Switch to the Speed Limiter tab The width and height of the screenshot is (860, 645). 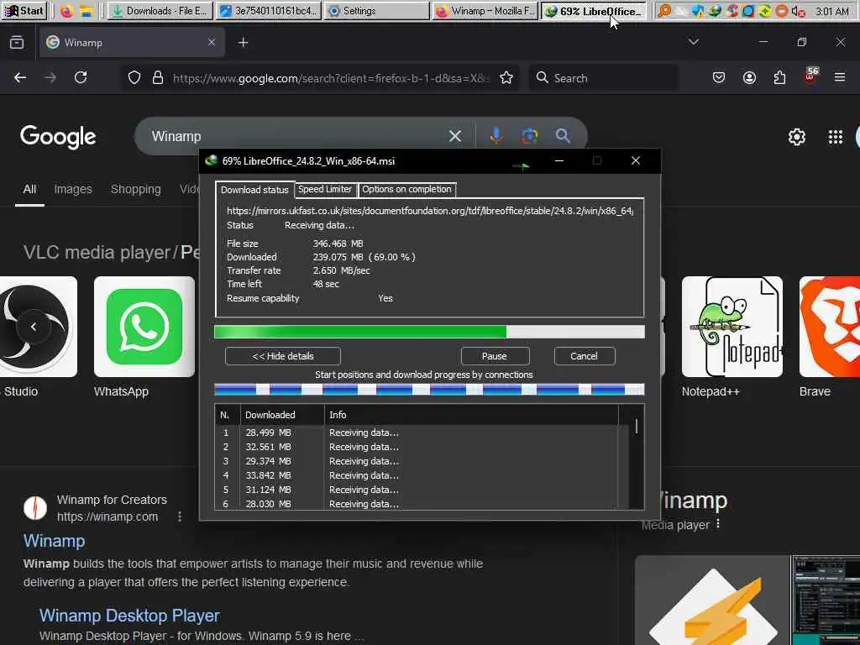(325, 189)
